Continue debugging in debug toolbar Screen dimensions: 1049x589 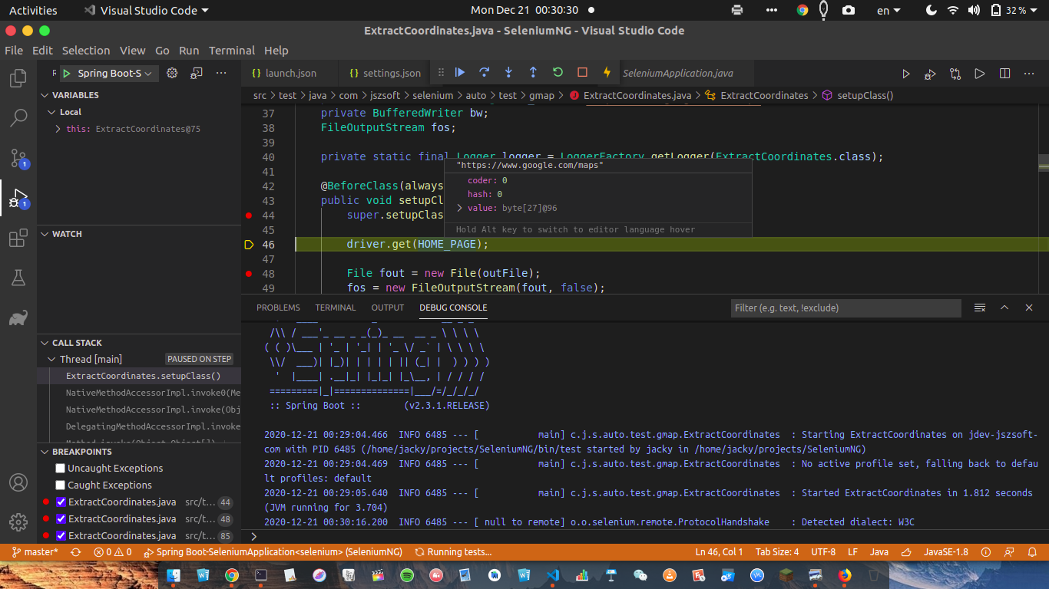coord(459,72)
